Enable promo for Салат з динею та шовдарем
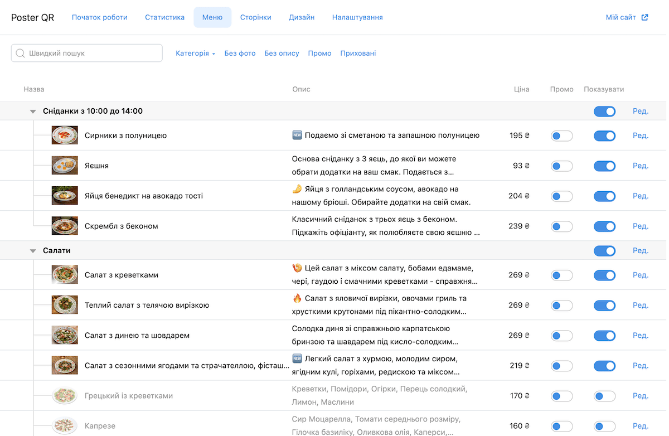 [x=562, y=336]
